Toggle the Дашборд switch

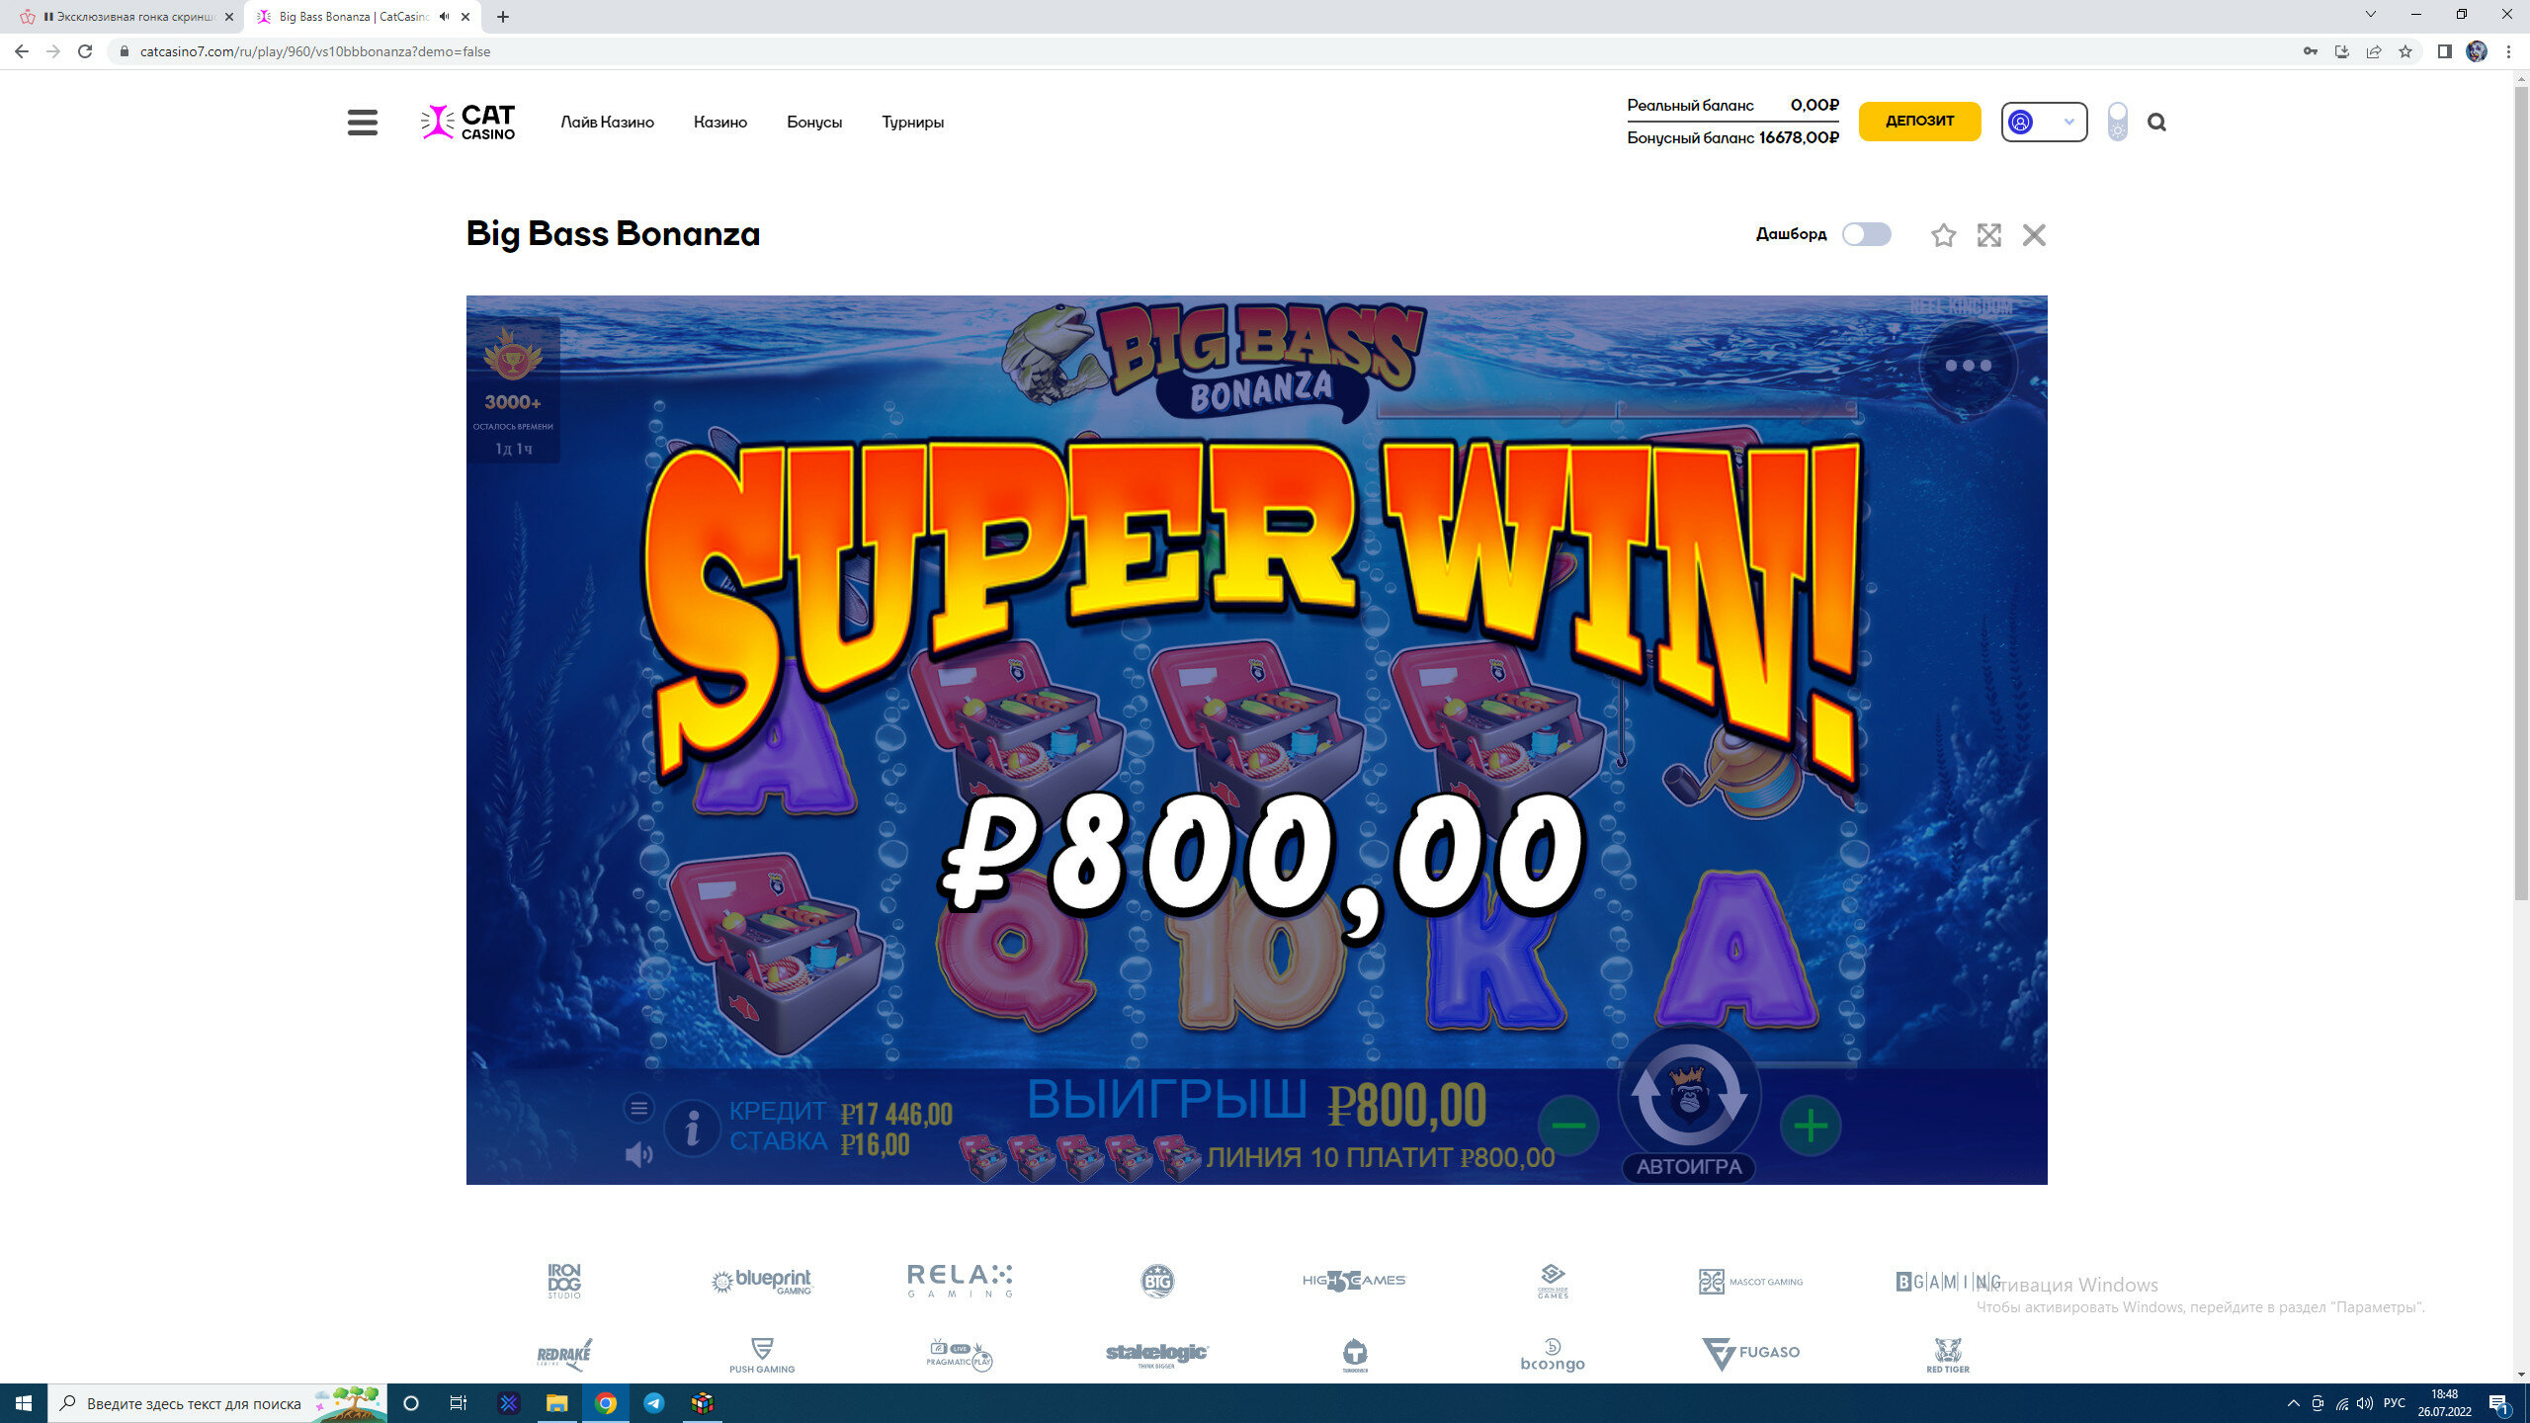pyautogui.click(x=1866, y=234)
